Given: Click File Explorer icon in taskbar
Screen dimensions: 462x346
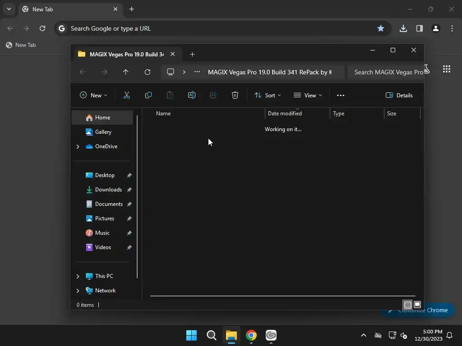Looking at the screenshot, I should pos(231,335).
